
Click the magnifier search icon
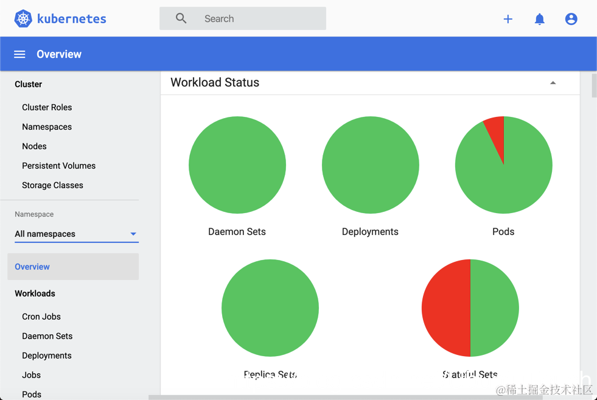coord(181,18)
